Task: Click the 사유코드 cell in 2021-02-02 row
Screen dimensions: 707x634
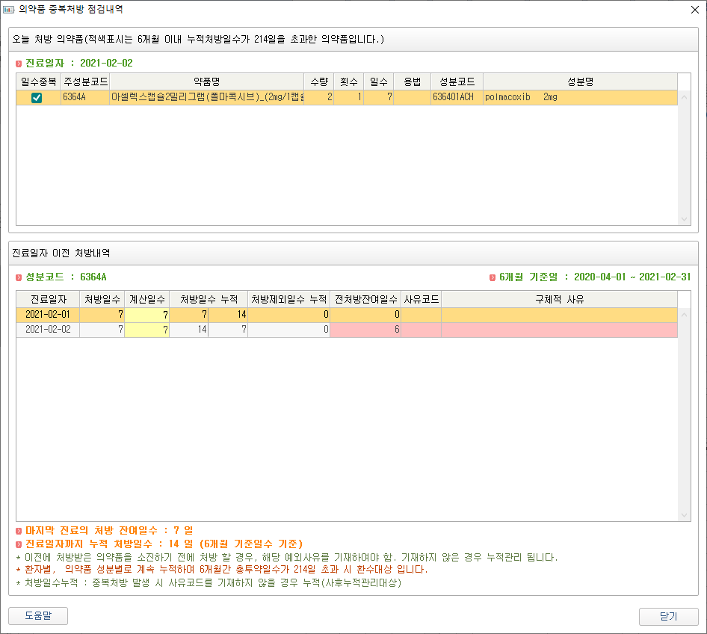Action: 421,330
